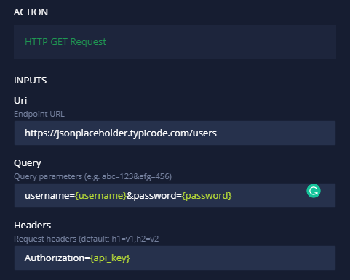Click the INPUTS section heading
This screenshot has width=350, height=280.
[x=31, y=81]
